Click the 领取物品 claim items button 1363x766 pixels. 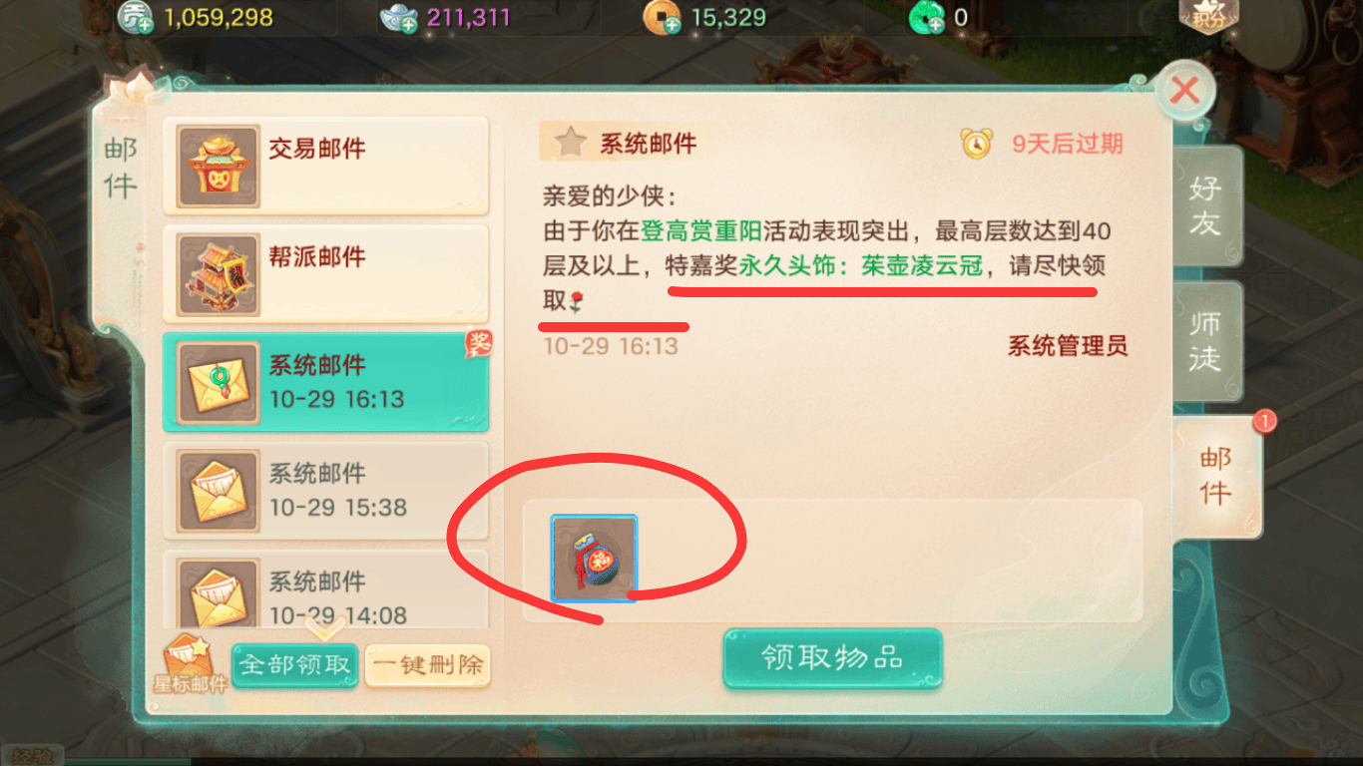coord(832,658)
